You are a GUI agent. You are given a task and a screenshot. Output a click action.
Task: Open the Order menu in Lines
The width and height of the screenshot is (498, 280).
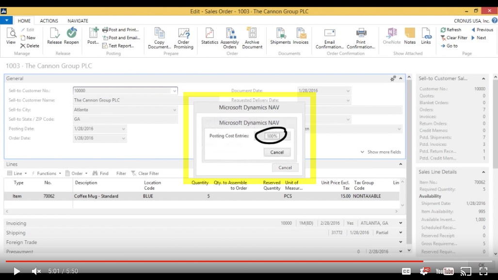tap(77, 173)
